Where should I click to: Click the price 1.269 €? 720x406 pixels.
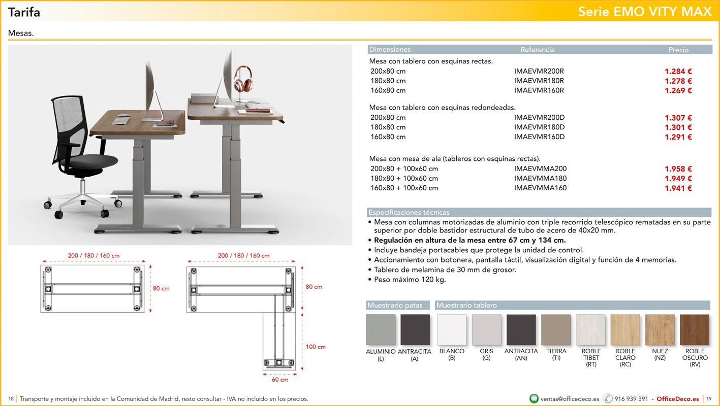(678, 91)
